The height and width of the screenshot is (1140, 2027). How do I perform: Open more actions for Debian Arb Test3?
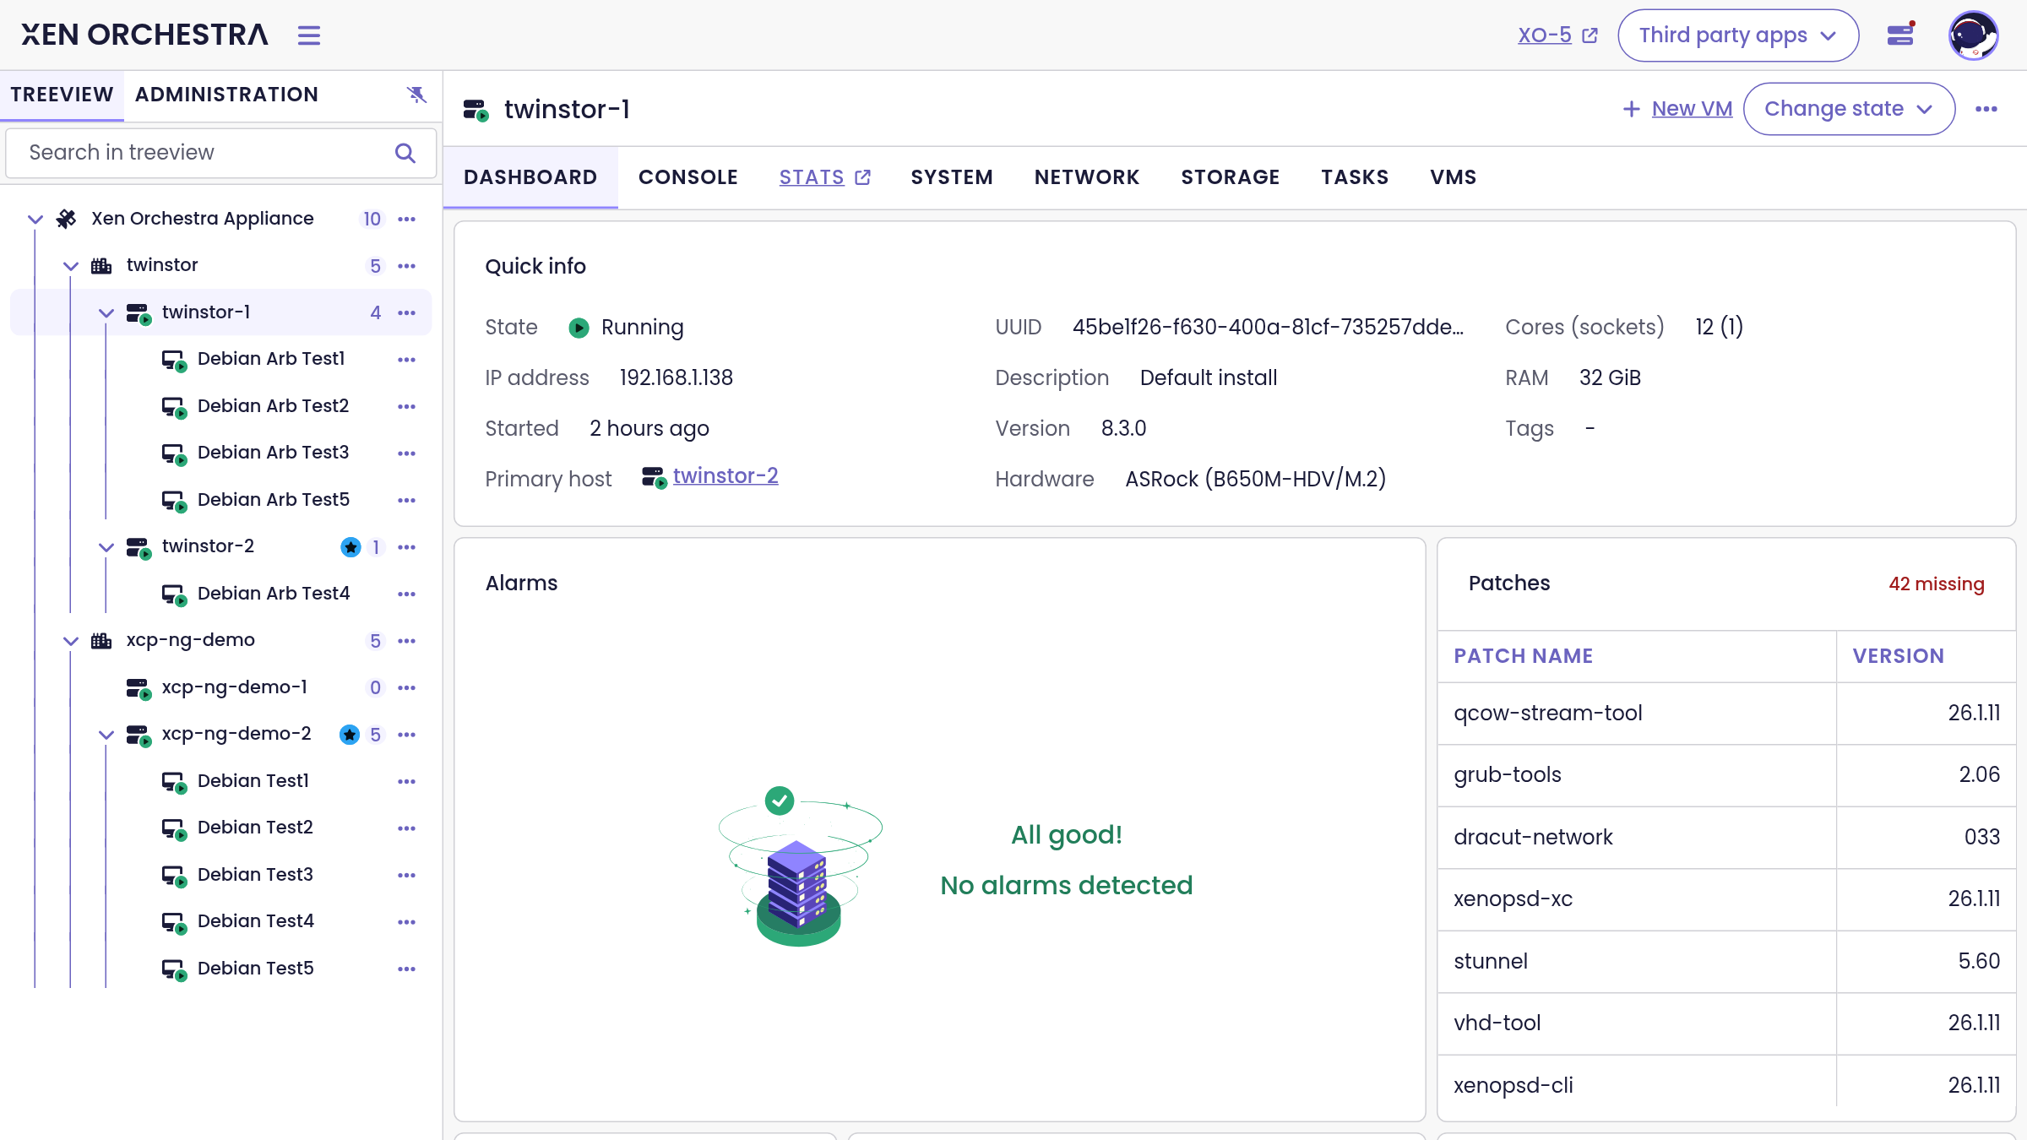point(407,453)
